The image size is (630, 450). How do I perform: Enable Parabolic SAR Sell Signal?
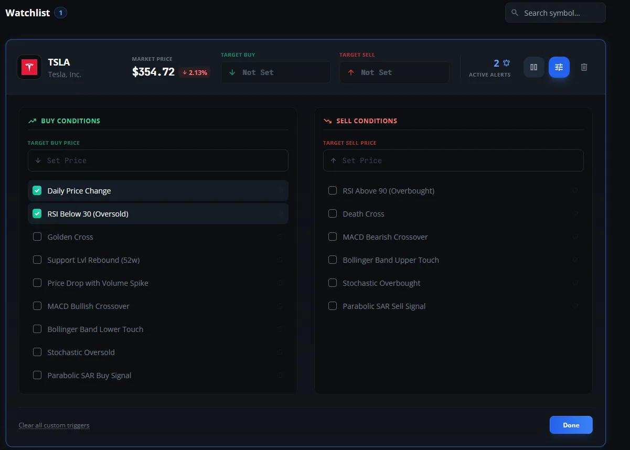[333, 306]
